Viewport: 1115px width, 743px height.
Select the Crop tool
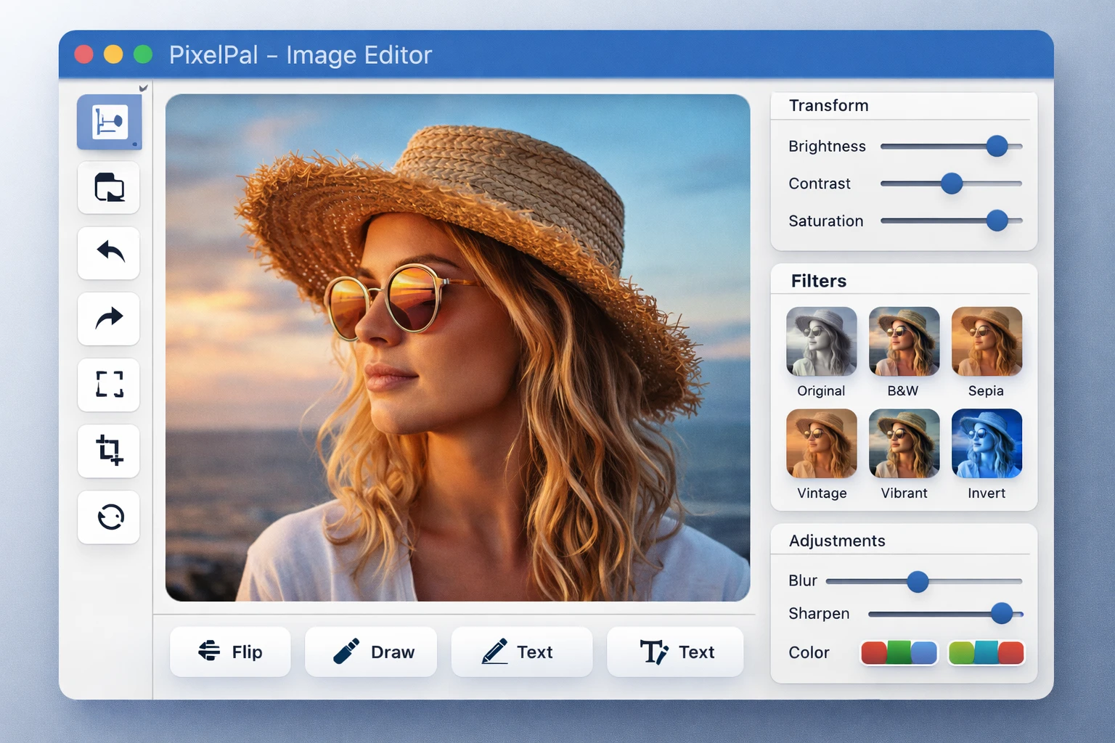109,451
